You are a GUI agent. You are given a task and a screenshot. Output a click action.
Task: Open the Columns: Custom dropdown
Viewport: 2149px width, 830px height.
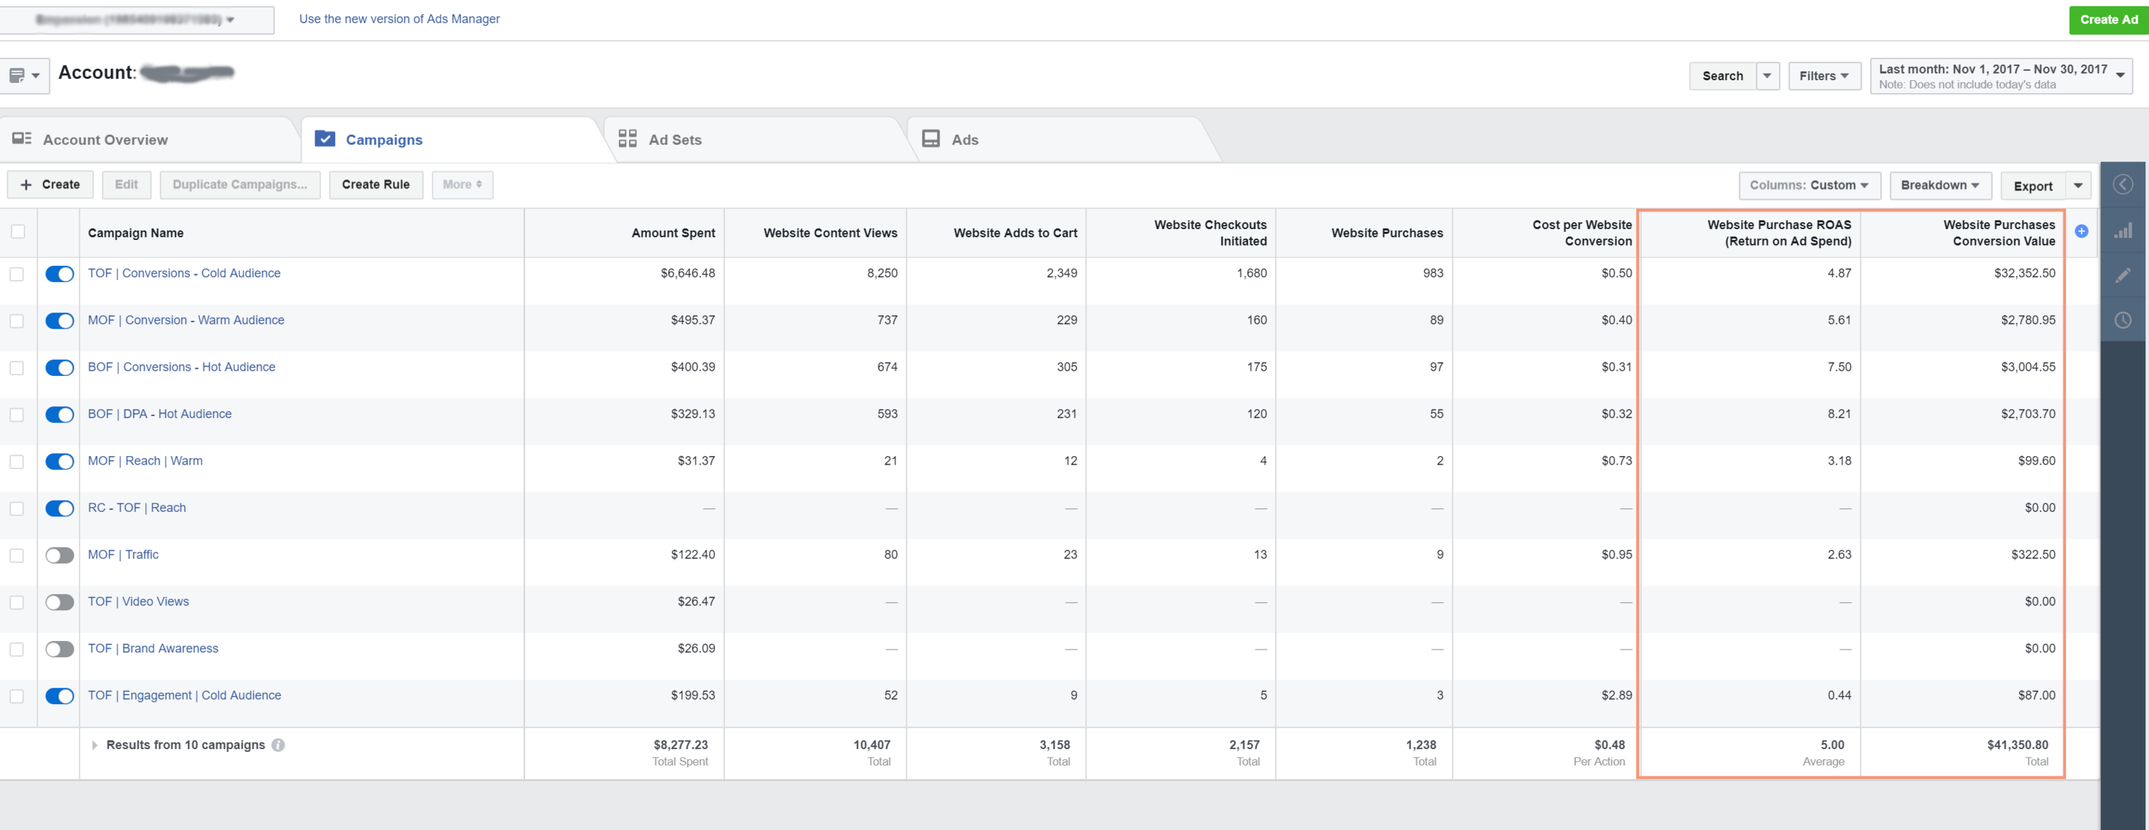pos(1809,185)
